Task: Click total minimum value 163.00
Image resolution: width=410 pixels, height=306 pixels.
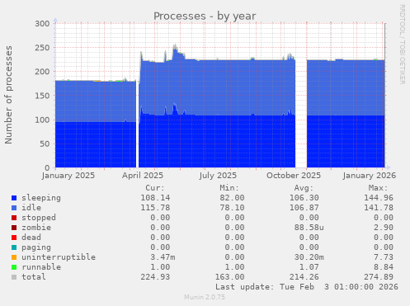Action: tap(229, 277)
